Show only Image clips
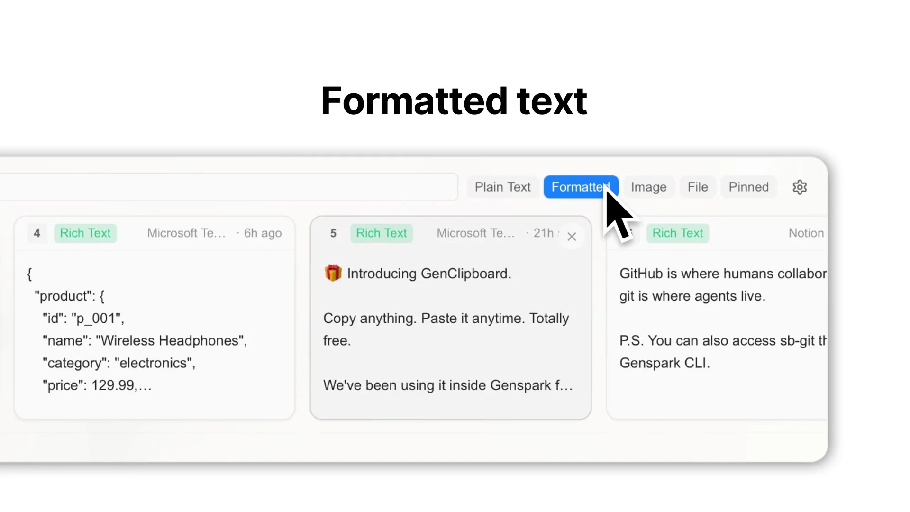Screen dimensions: 910x512 tap(648, 187)
